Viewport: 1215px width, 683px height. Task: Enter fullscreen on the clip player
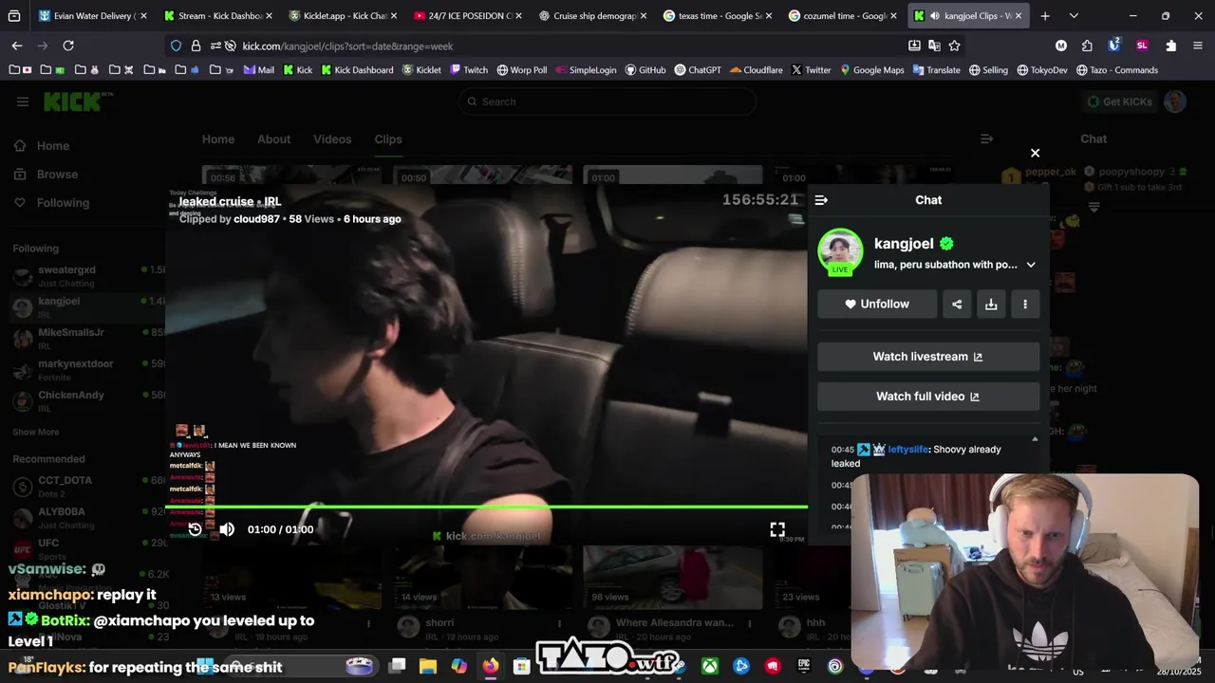tap(777, 529)
